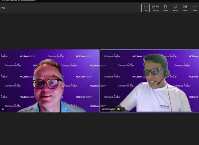Image resolution: width=199 pixels, height=145 pixels.
Task: Click the "Raise" text label
Action: [x=166, y=11]
